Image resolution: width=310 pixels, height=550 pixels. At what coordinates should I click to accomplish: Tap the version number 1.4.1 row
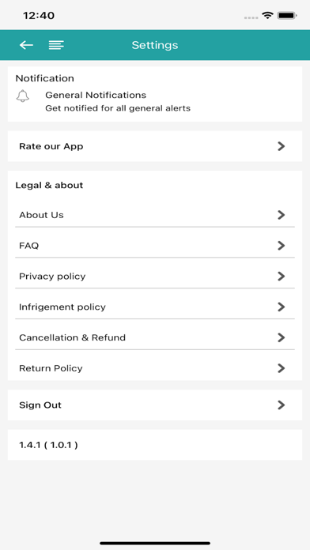pos(155,445)
